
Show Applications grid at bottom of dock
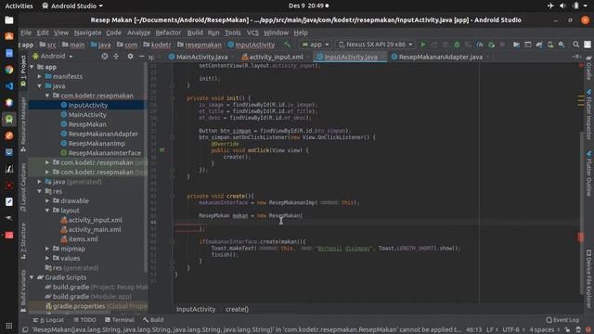(9, 326)
